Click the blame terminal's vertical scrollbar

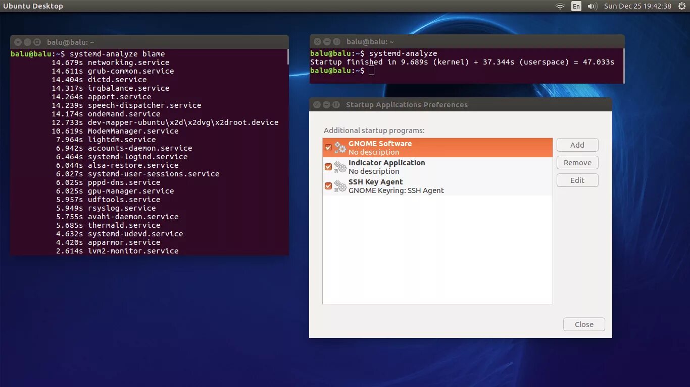pos(288,56)
